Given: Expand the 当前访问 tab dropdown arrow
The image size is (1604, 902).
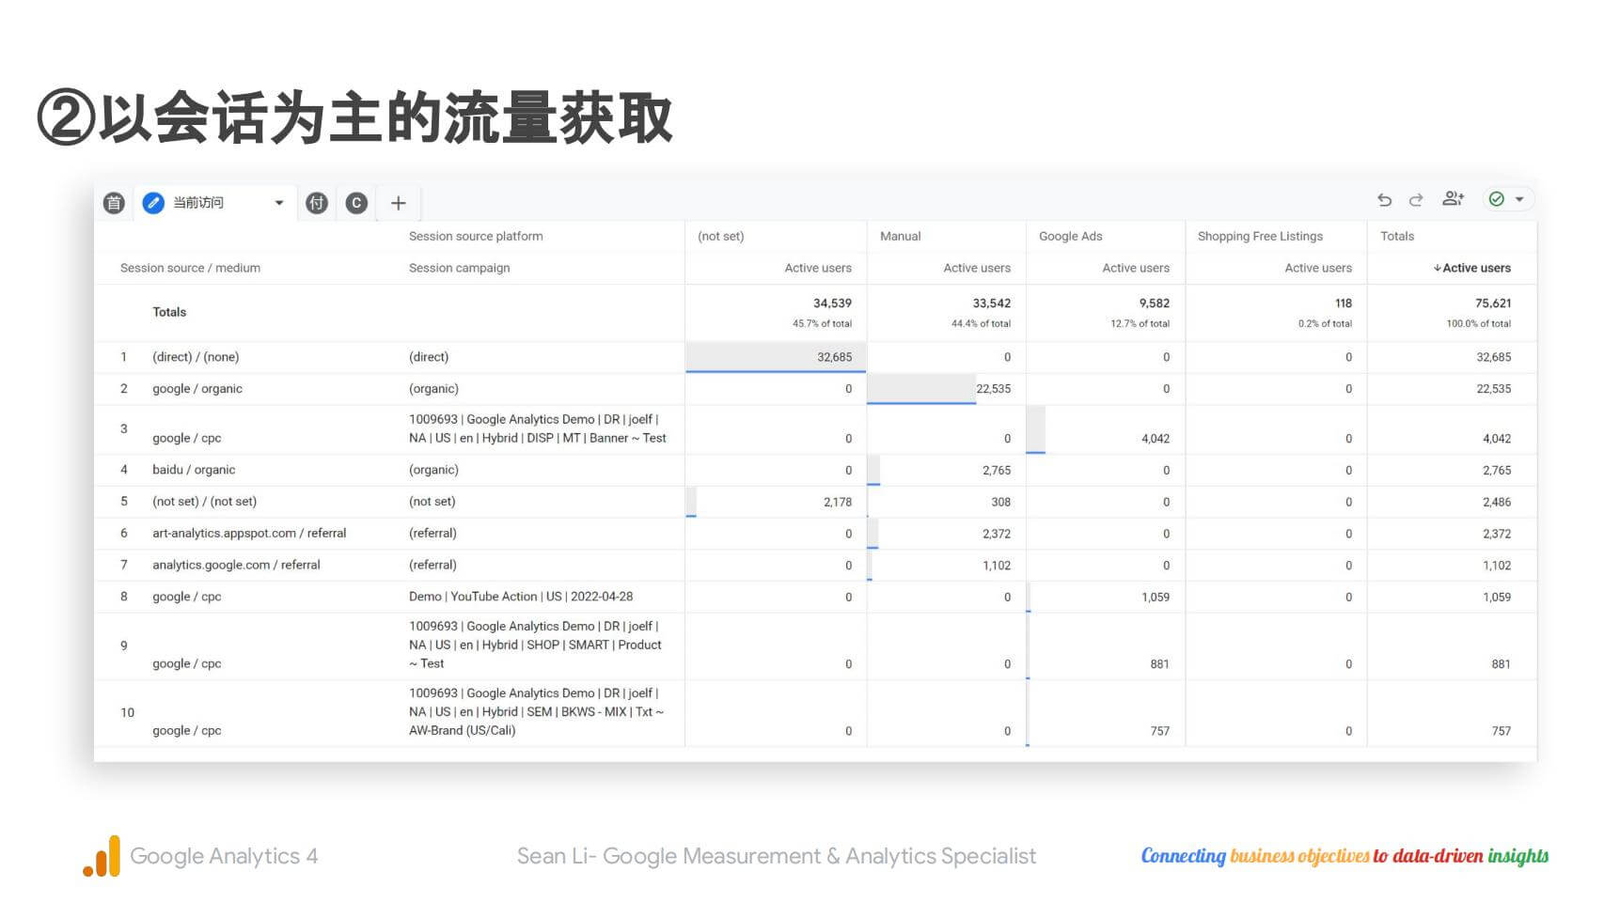Looking at the screenshot, I should pos(279,203).
